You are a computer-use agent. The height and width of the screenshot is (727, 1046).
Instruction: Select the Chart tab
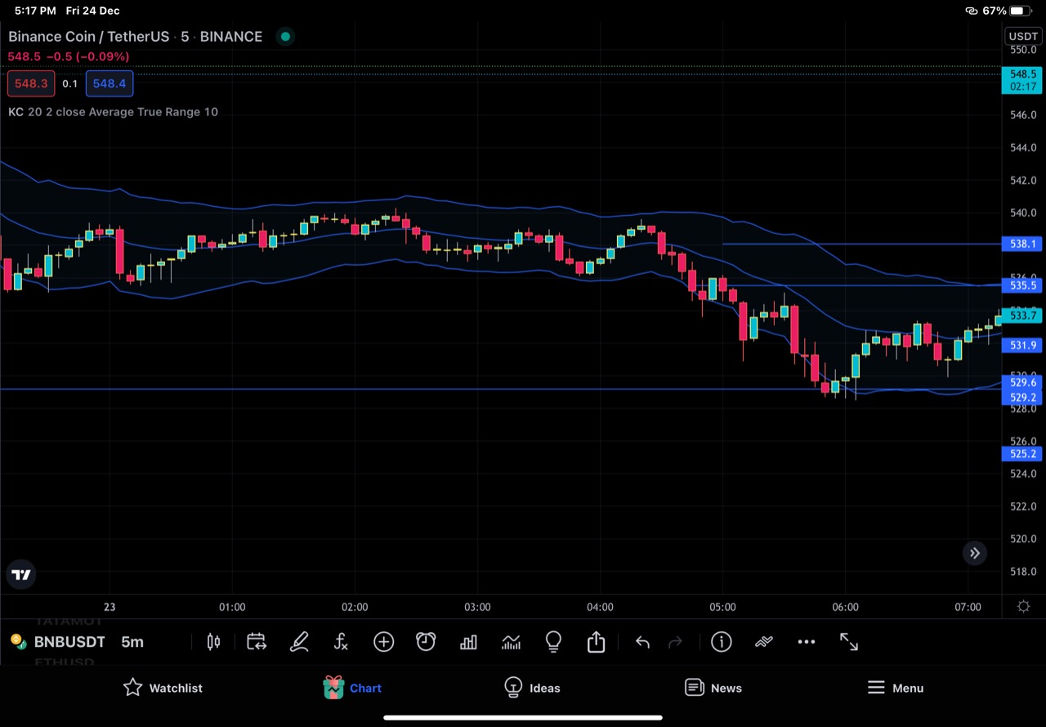(352, 688)
